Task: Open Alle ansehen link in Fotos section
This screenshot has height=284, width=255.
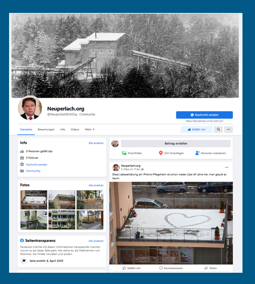Action: pyautogui.click(x=96, y=185)
